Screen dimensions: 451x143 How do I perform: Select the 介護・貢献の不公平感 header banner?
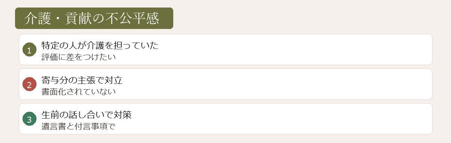click(x=94, y=18)
